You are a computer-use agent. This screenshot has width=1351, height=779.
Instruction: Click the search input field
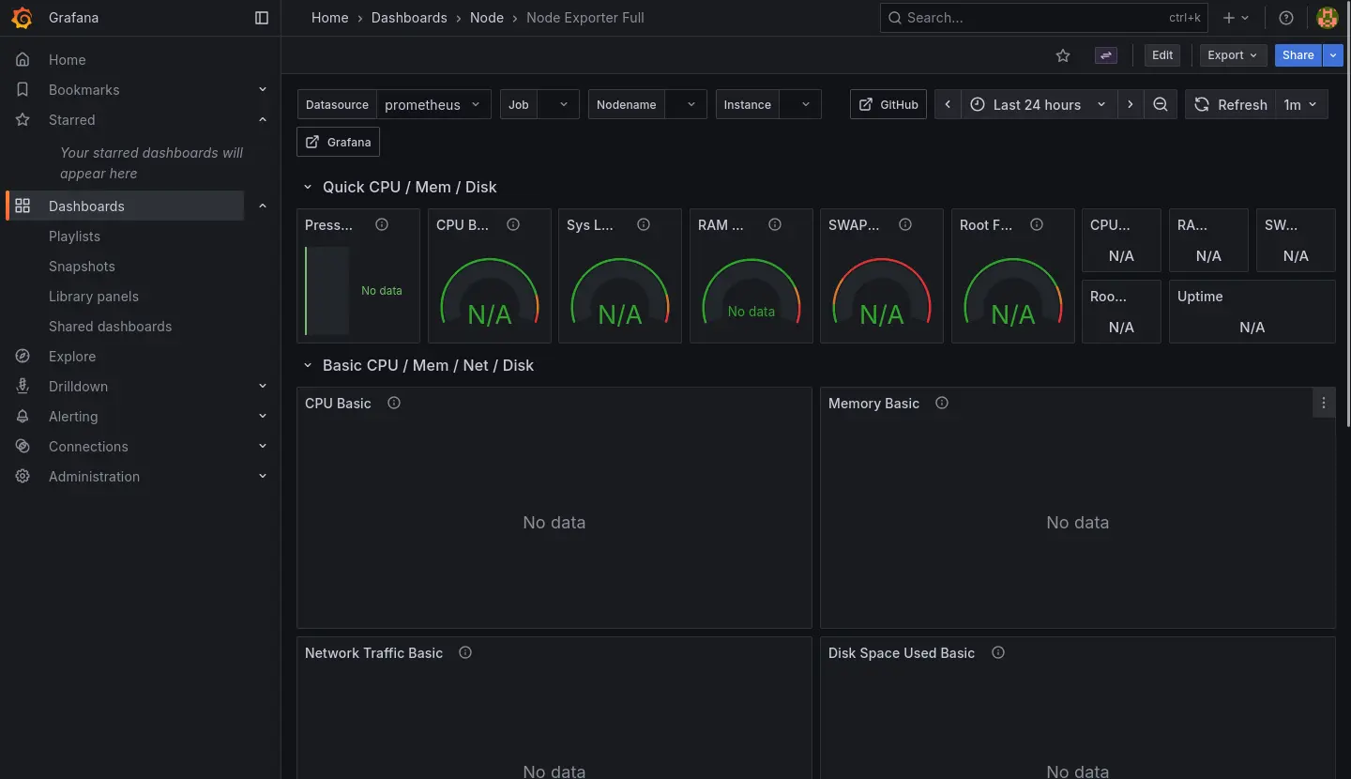1032,18
